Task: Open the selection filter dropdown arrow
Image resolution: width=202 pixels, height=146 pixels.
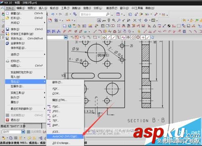Action: click(x=66, y=37)
